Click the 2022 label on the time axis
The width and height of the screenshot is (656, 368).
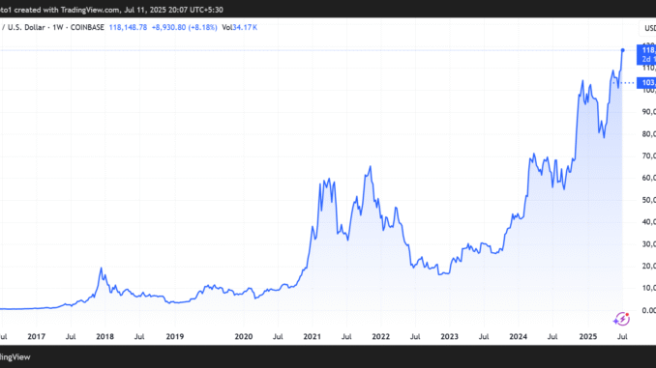click(380, 337)
